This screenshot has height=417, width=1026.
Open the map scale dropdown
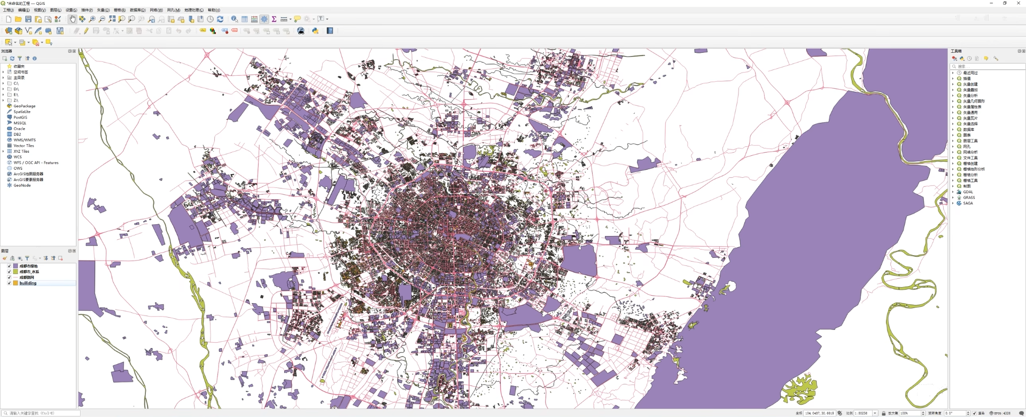coord(875,413)
